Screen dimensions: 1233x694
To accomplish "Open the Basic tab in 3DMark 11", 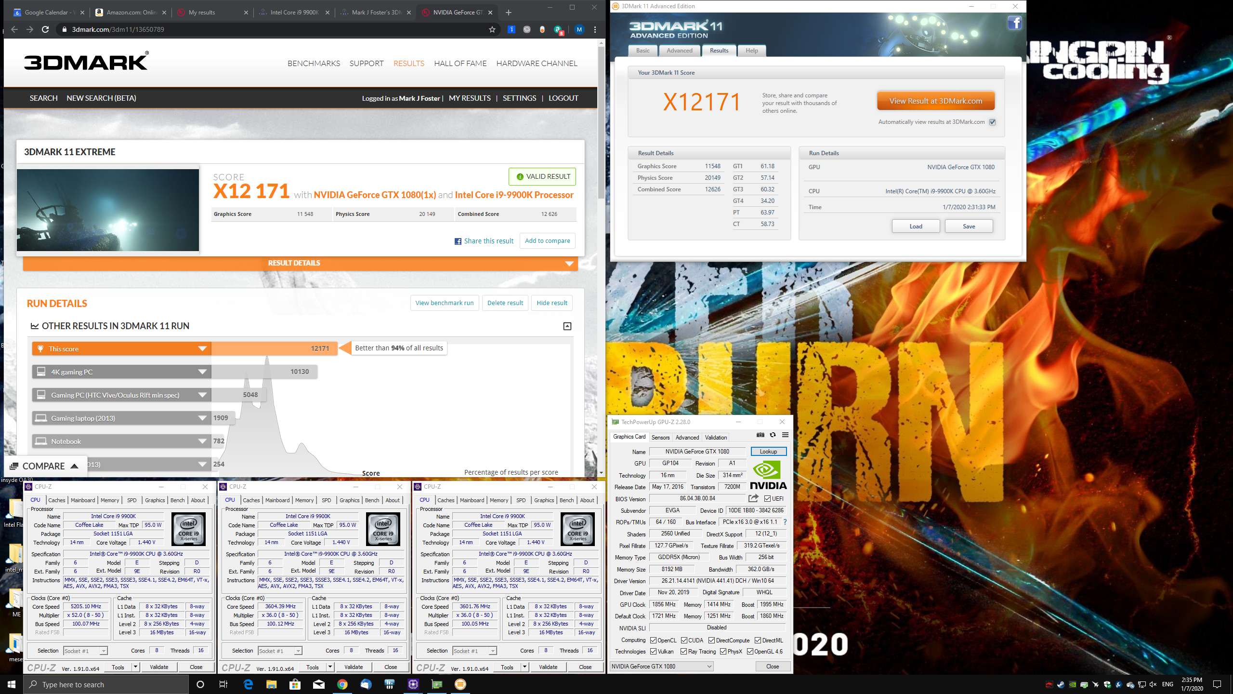I will pyautogui.click(x=643, y=51).
